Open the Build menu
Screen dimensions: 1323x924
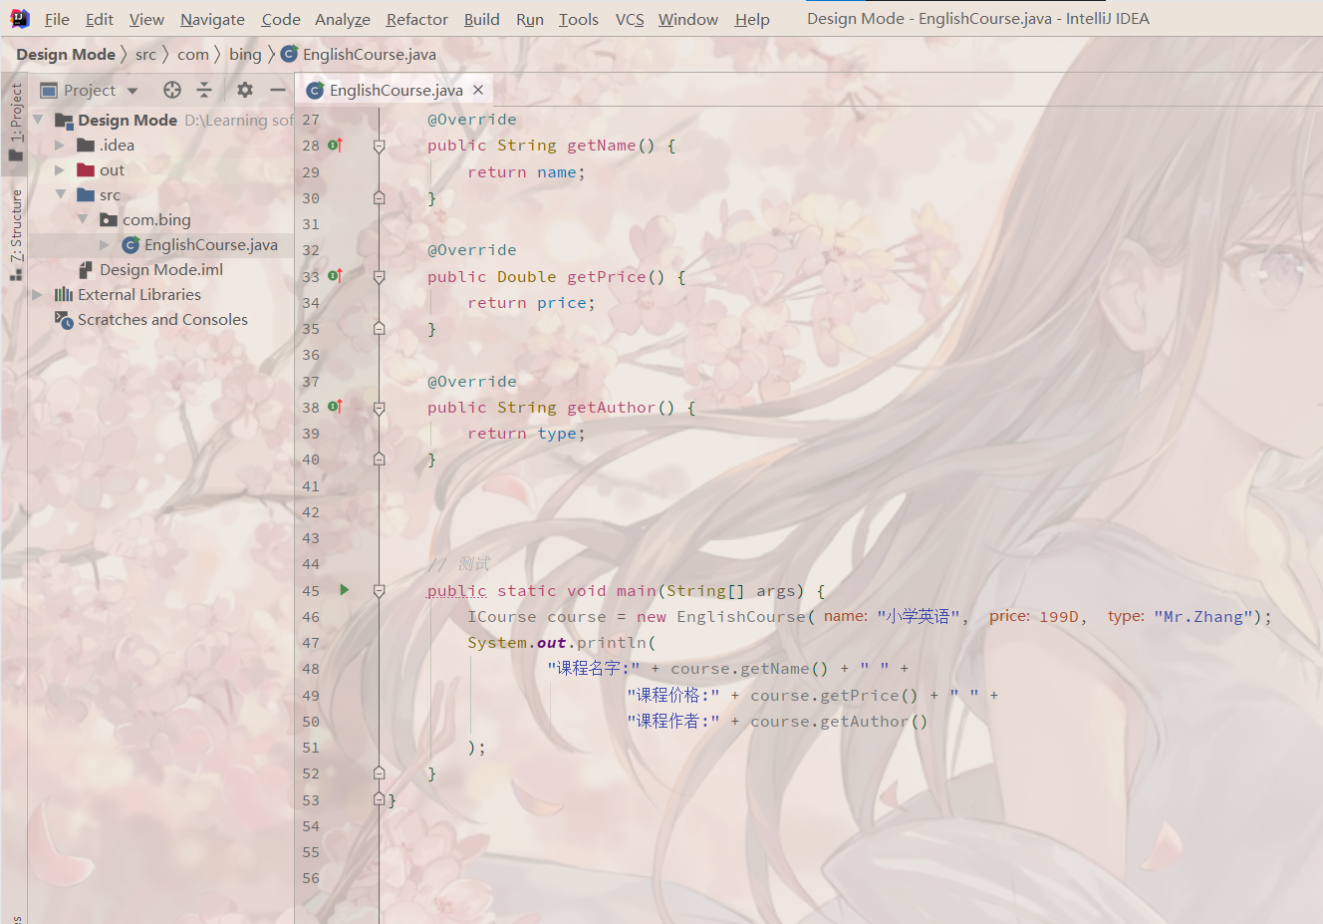click(482, 19)
